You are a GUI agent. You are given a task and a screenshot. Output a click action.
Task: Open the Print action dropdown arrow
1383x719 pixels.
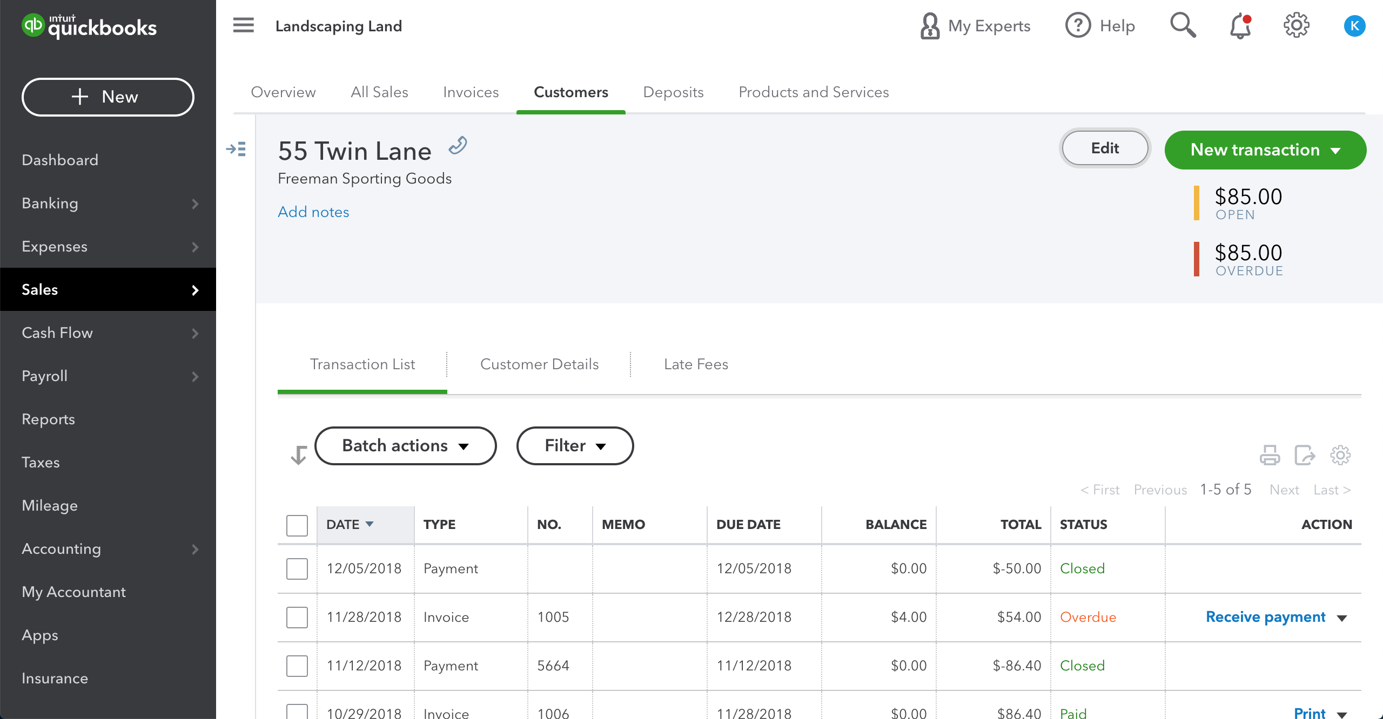click(1342, 714)
